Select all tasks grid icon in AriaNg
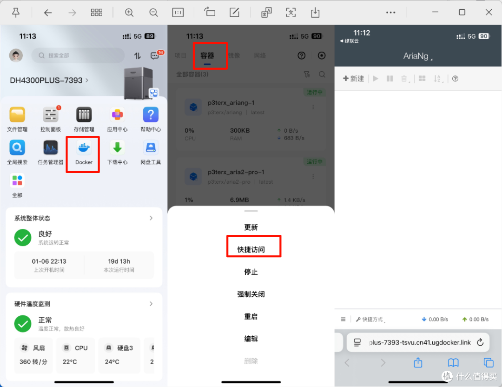 (422, 79)
